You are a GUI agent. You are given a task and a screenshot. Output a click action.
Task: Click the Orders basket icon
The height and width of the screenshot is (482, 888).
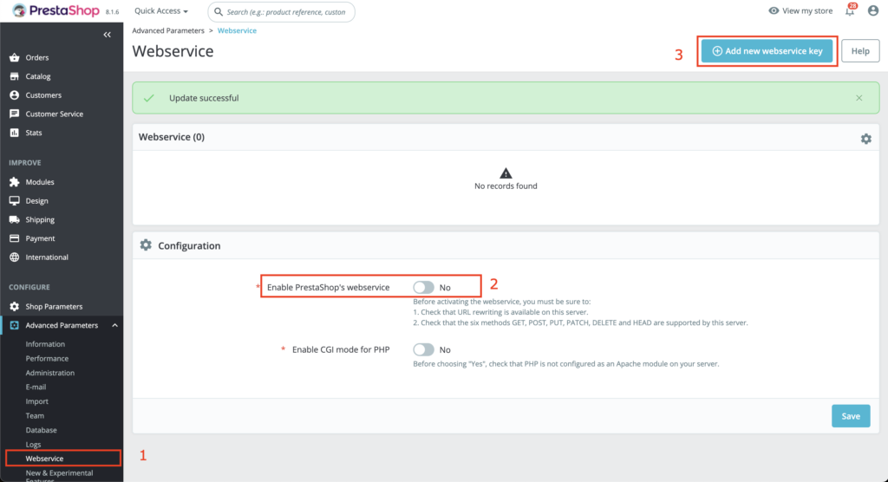[x=14, y=57]
